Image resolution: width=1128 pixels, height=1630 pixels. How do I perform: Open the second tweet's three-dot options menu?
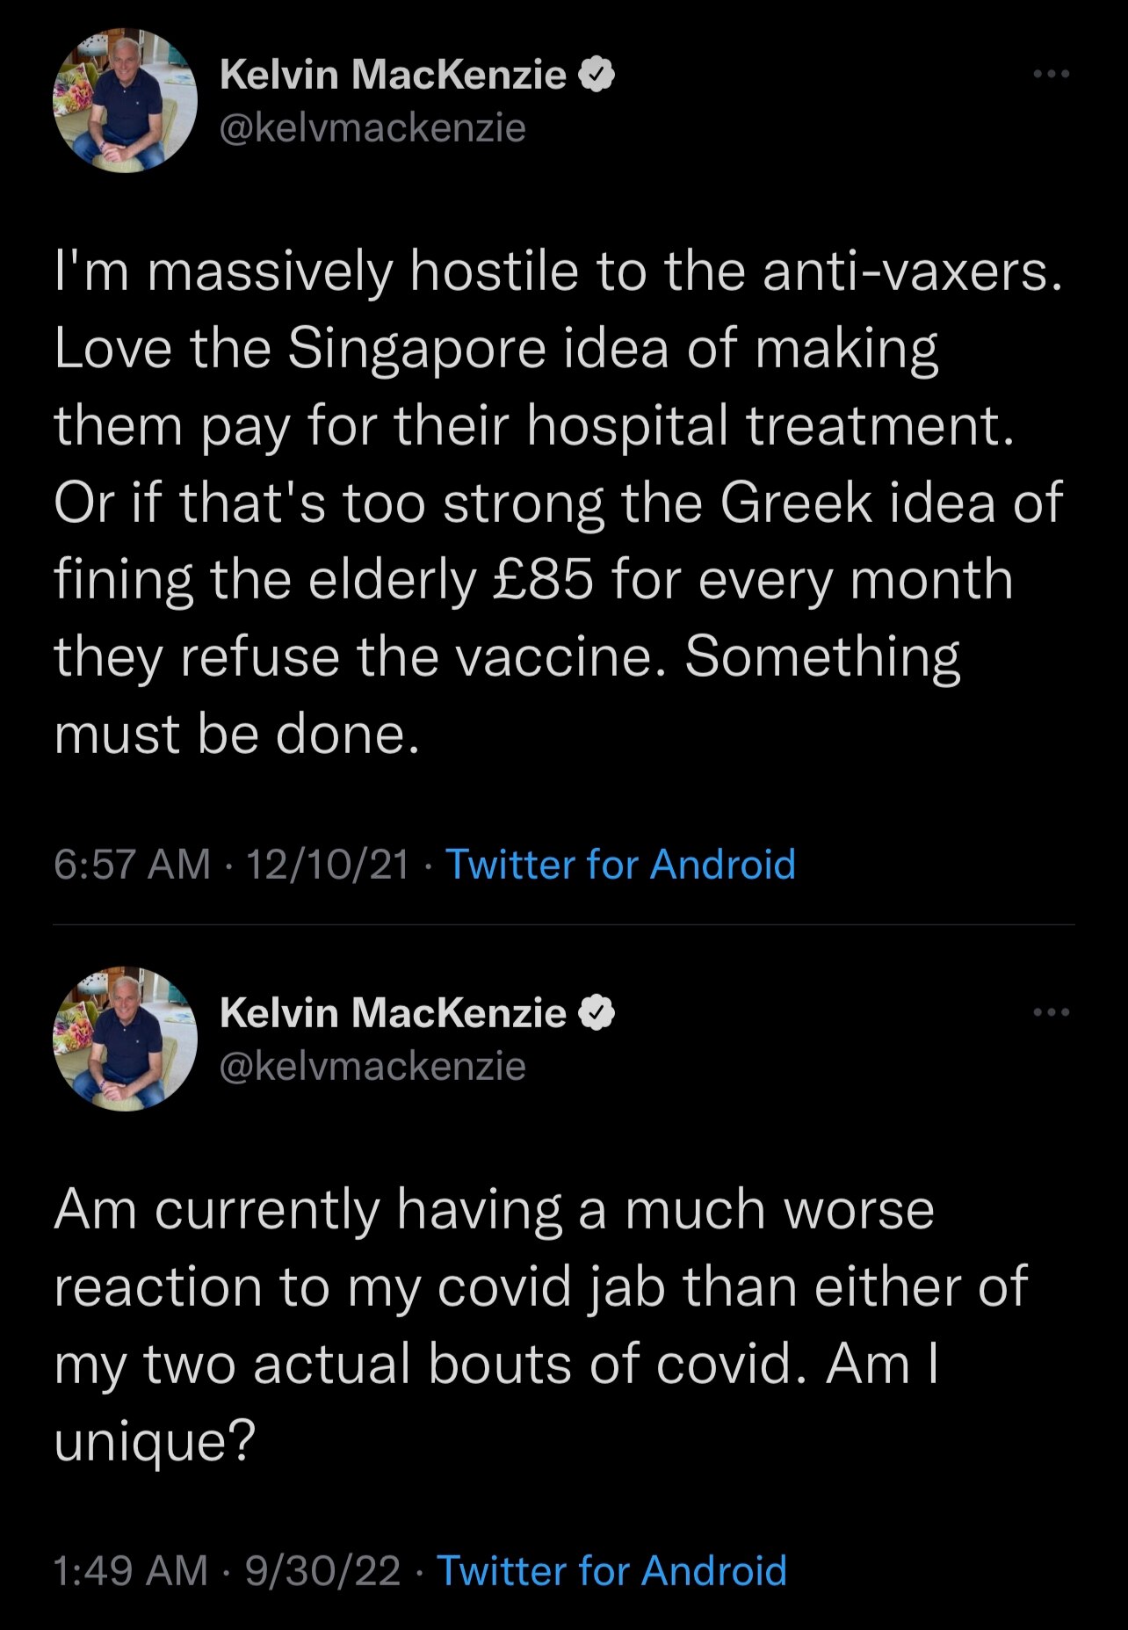[1053, 1011]
